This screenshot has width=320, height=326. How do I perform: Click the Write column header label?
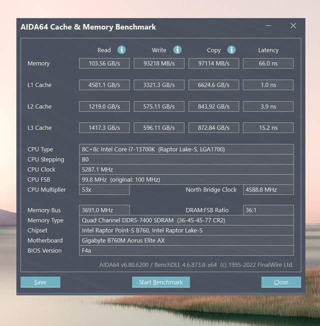point(159,50)
